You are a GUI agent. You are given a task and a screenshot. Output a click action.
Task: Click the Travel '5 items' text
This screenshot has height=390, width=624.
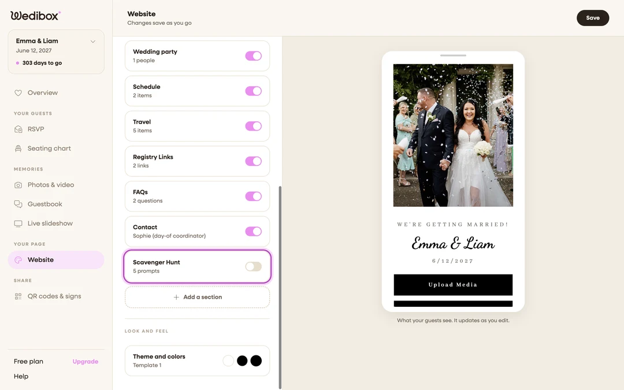(x=142, y=131)
